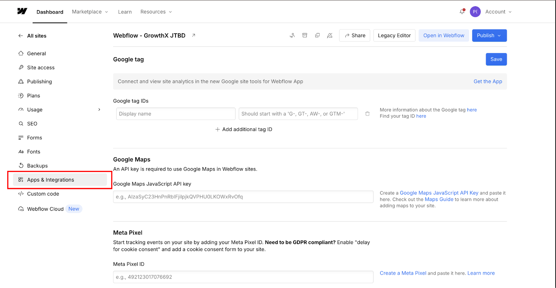Viewport: 556px width, 288px height.
Task: Click the Webflow logo icon
Action: pyautogui.click(x=22, y=11)
